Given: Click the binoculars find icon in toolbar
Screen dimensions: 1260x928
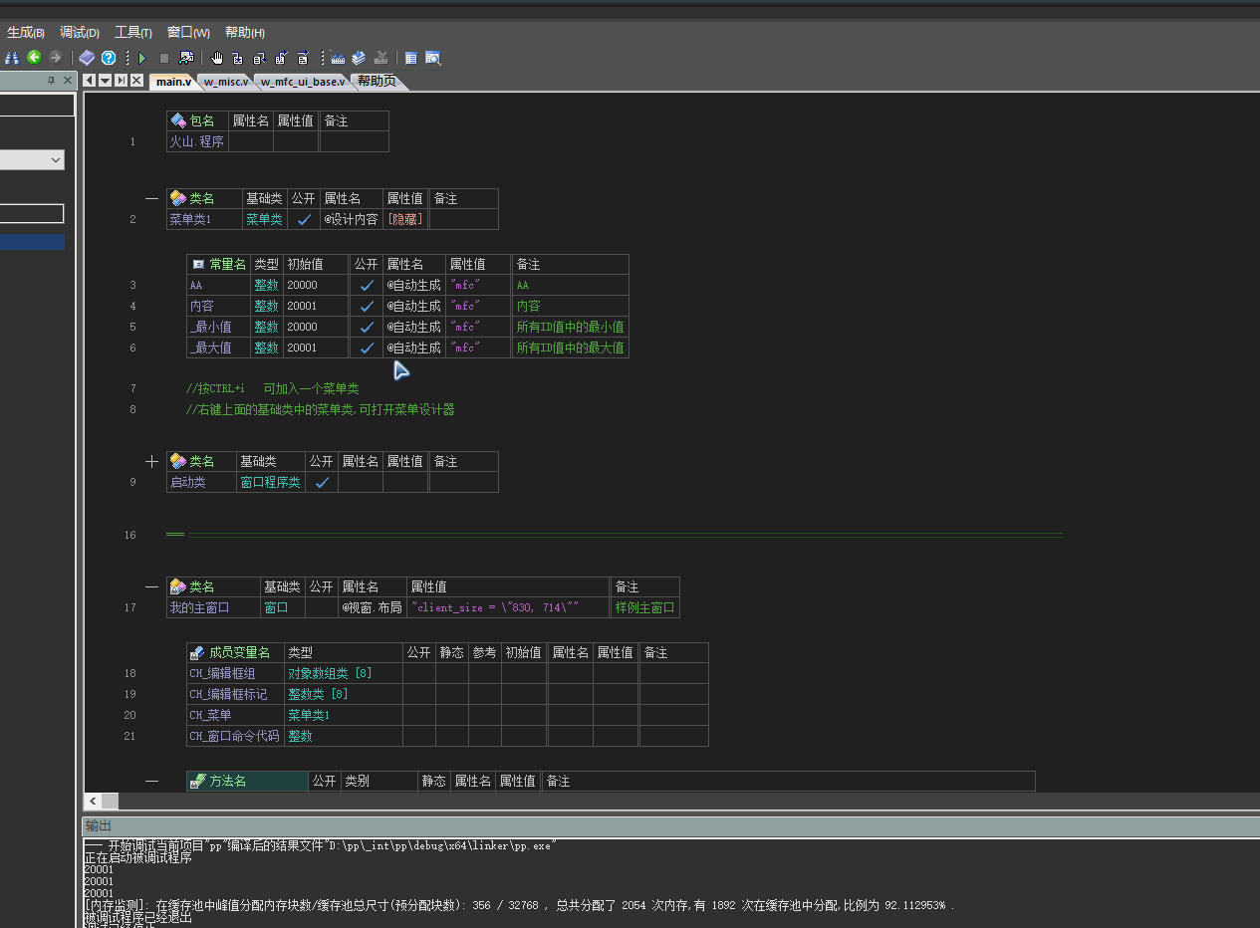Looking at the screenshot, I should point(12,58).
